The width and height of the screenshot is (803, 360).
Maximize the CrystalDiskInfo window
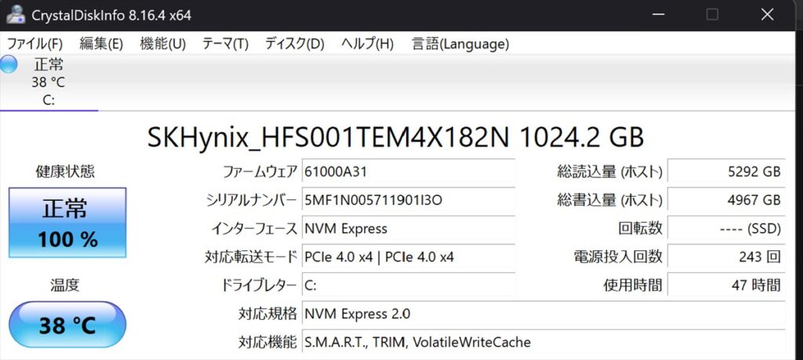(712, 14)
